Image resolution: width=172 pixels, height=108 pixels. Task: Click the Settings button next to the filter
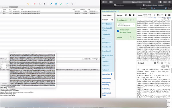tap(95, 59)
